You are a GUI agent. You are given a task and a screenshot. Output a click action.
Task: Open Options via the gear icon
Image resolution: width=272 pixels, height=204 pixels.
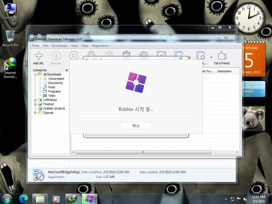(x=144, y=54)
